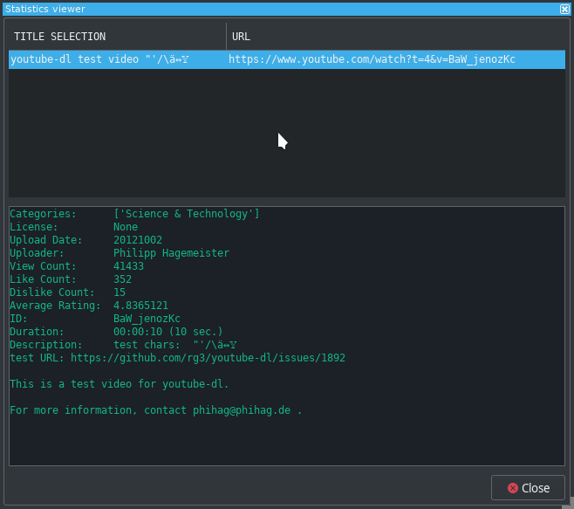Click the Duration value 00:00:10

[x=138, y=332]
